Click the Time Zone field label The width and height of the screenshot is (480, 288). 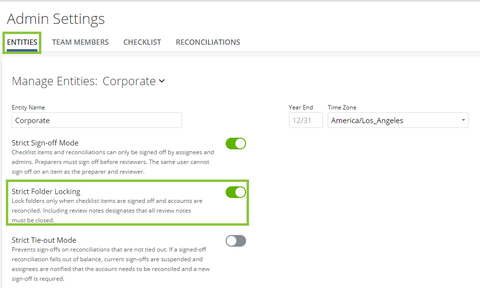[x=342, y=108]
